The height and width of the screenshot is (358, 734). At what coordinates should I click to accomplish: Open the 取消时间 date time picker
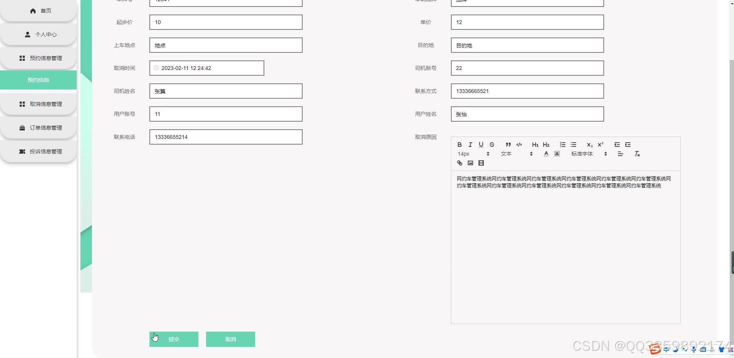207,68
